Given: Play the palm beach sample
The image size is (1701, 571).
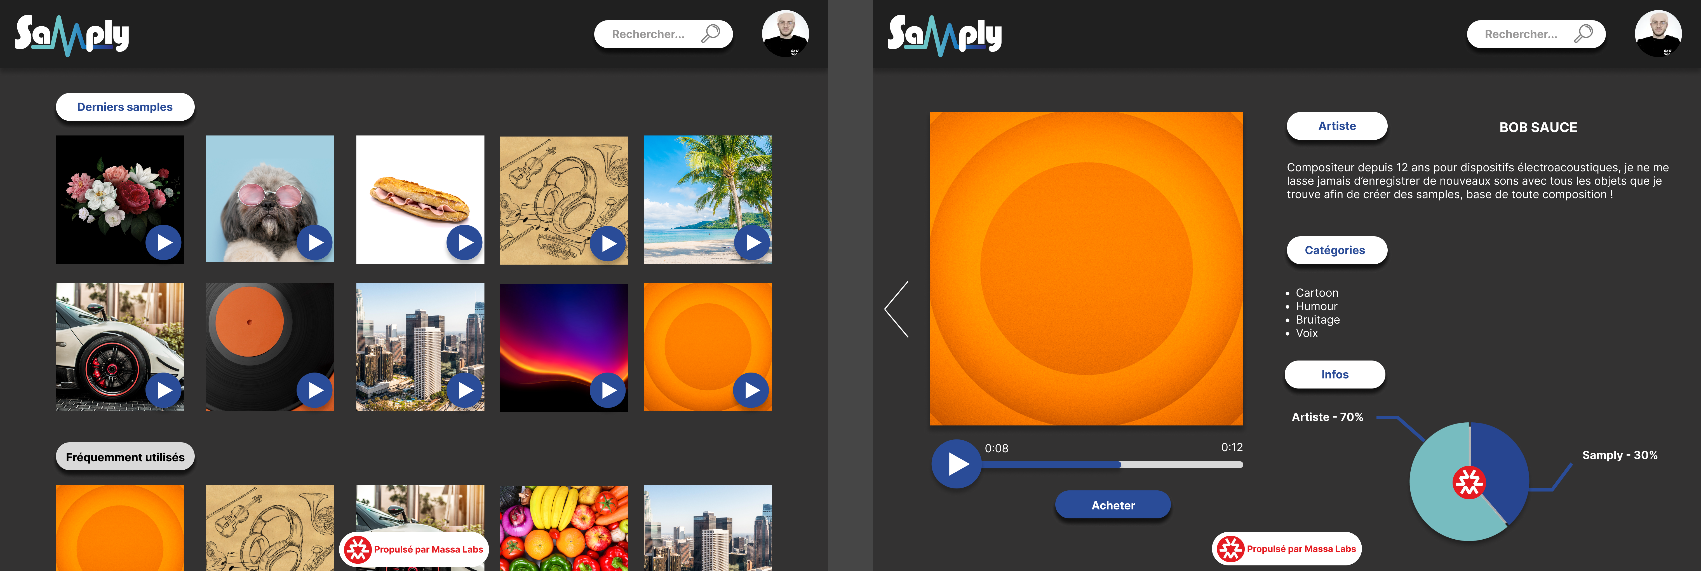Looking at the screenshot, I should [752, 243].
